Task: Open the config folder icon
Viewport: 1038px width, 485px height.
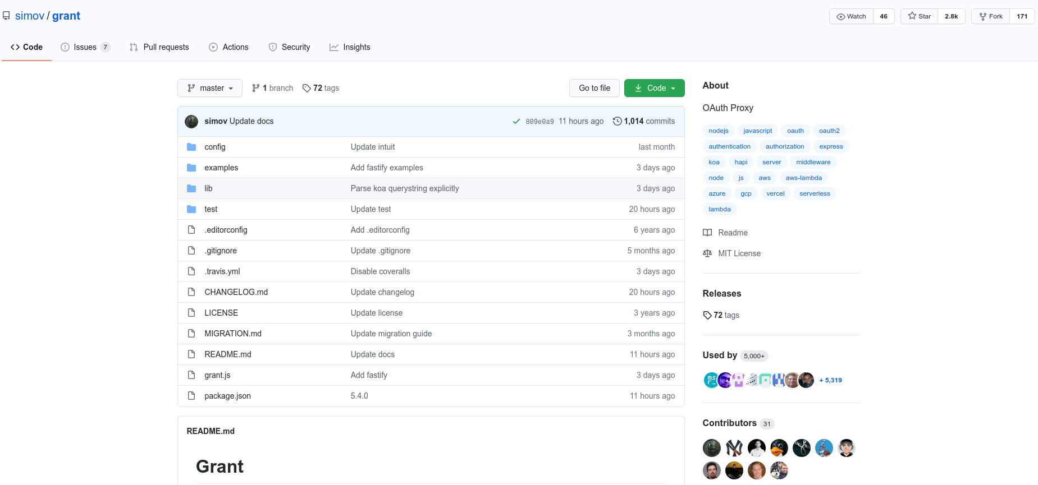Action: click(x=191, y=147)
